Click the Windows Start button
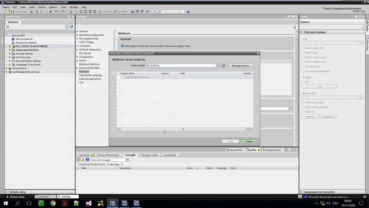 (5, 203)
